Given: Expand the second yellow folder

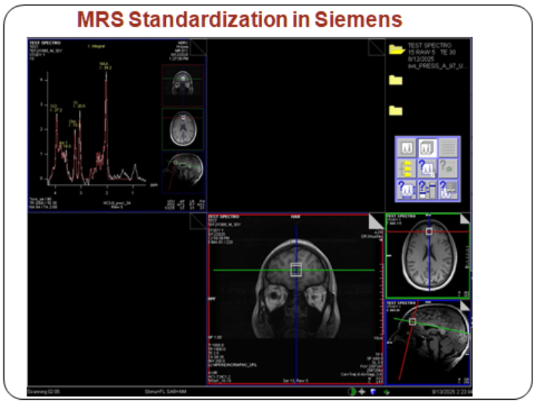Looking at the screenshot, I should [x=396, y=80].
